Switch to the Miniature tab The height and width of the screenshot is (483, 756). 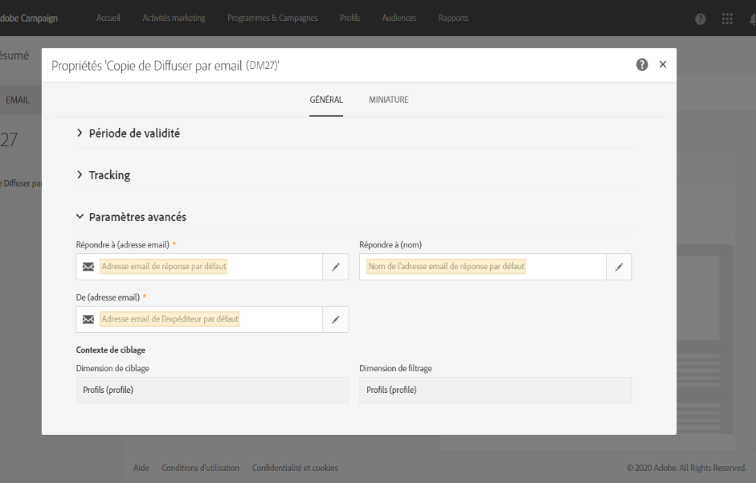[389, 100]
